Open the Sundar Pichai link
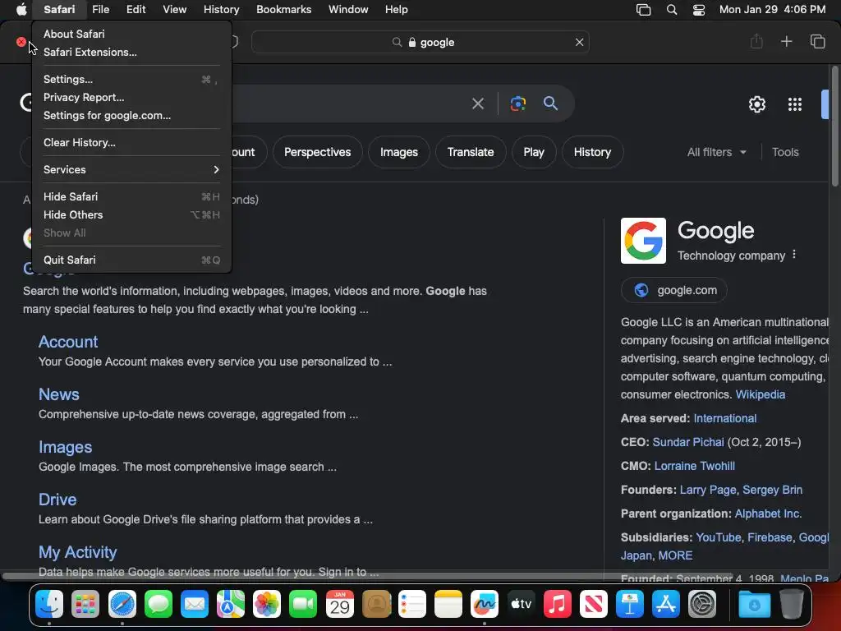The width and height of the screenshot is (841, 631). tap(688, 442)
